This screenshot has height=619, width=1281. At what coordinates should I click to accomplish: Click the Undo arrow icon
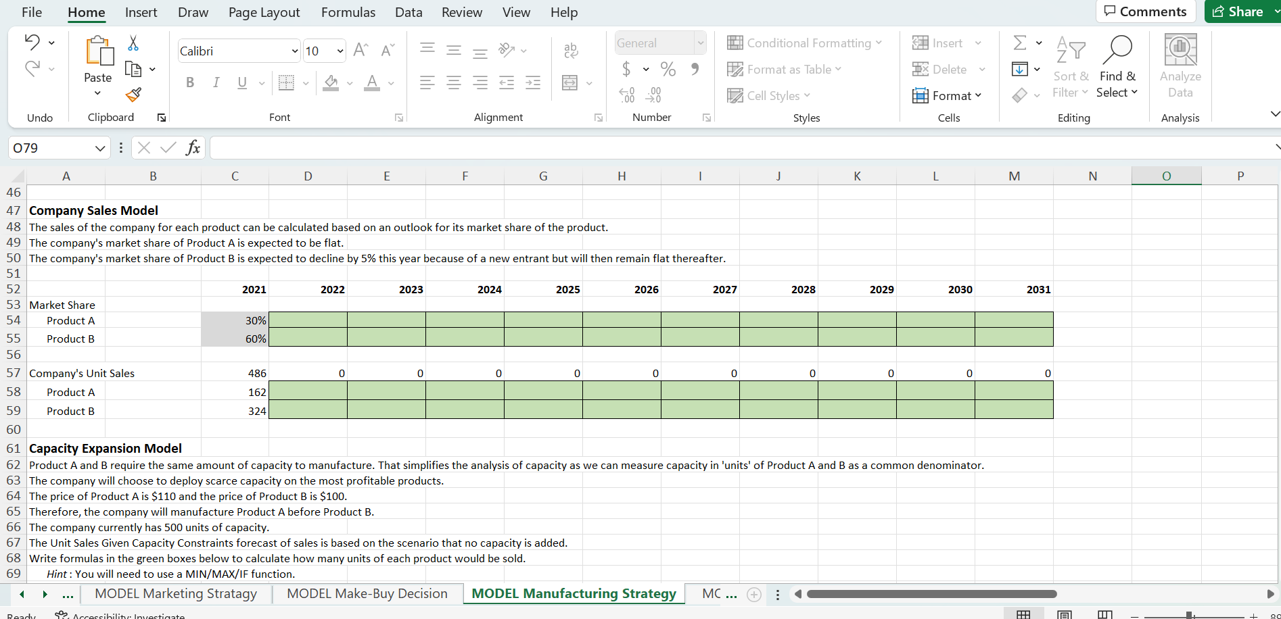point(32,43)
